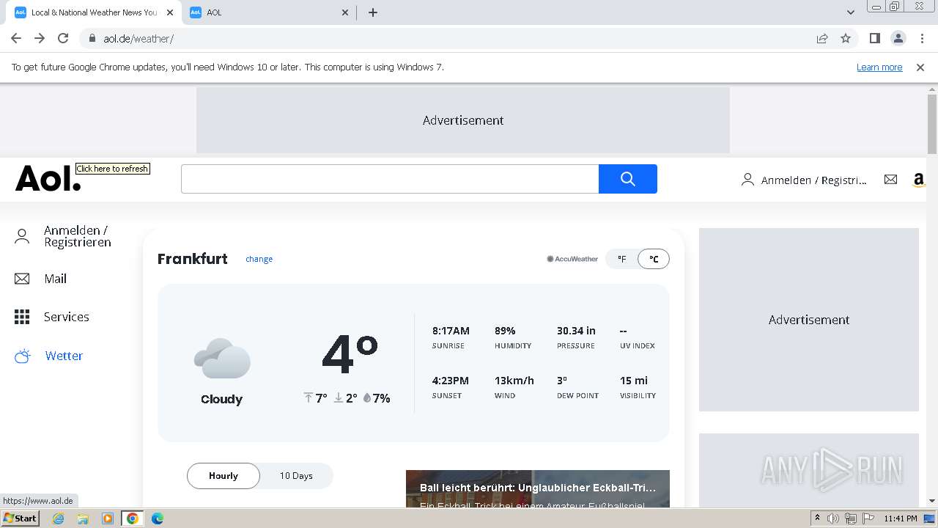Bookmark this page with the star icon
The image size is (938, 528).
[846, 39]
